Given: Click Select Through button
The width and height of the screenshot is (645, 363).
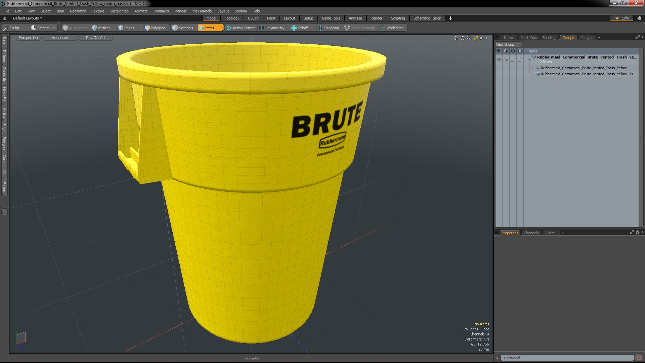Looking at the screenshot, I should click(360, 28).
